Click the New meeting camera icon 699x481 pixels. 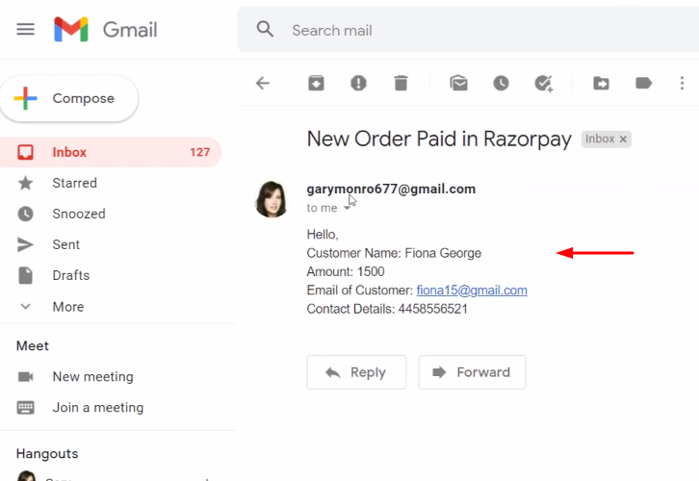click(25, 377)
